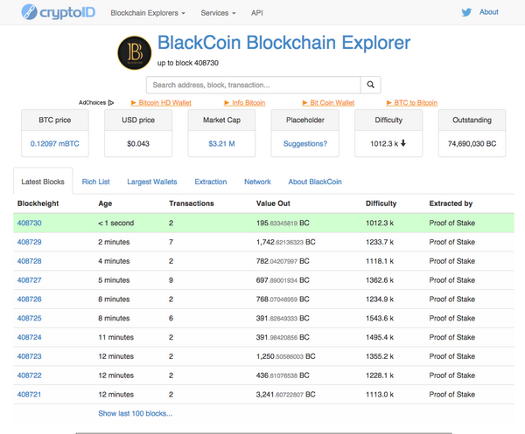Click the cryptoID logo
This screenshot has height=434, width=525.
point(59,12)
